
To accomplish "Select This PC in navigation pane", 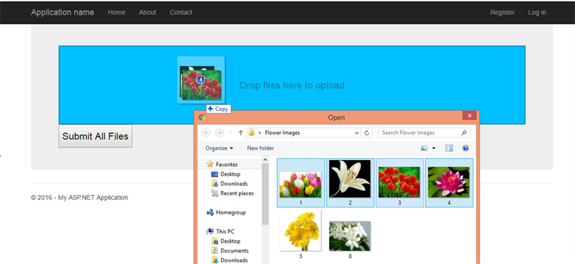I will pyautogui.click(x=225, y=231).
